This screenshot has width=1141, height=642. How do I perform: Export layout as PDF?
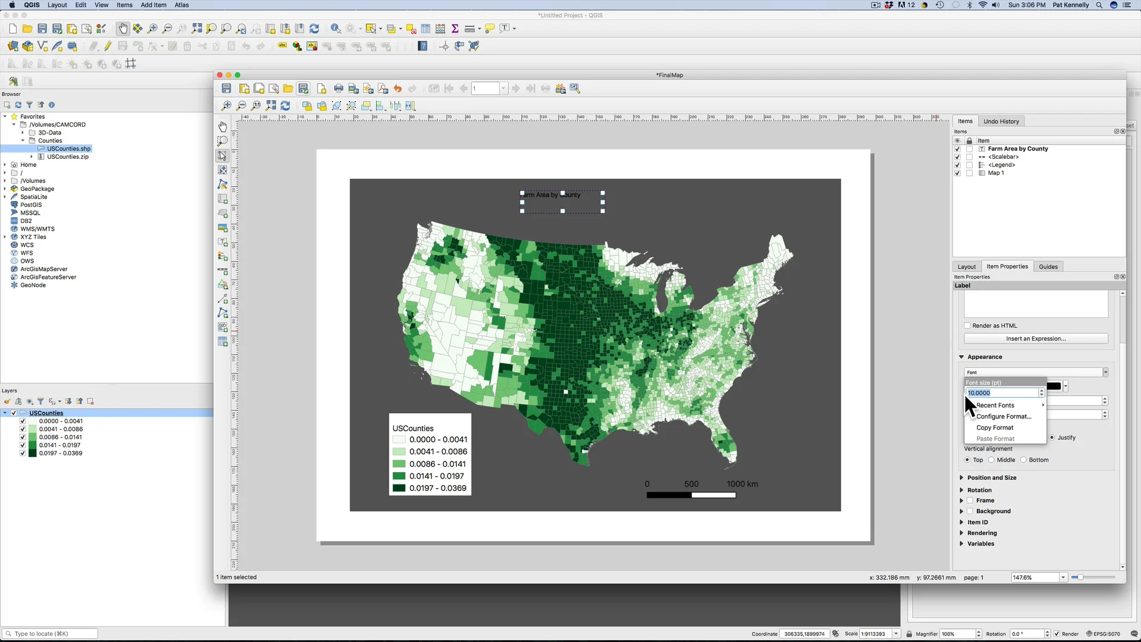coord(383,89)
